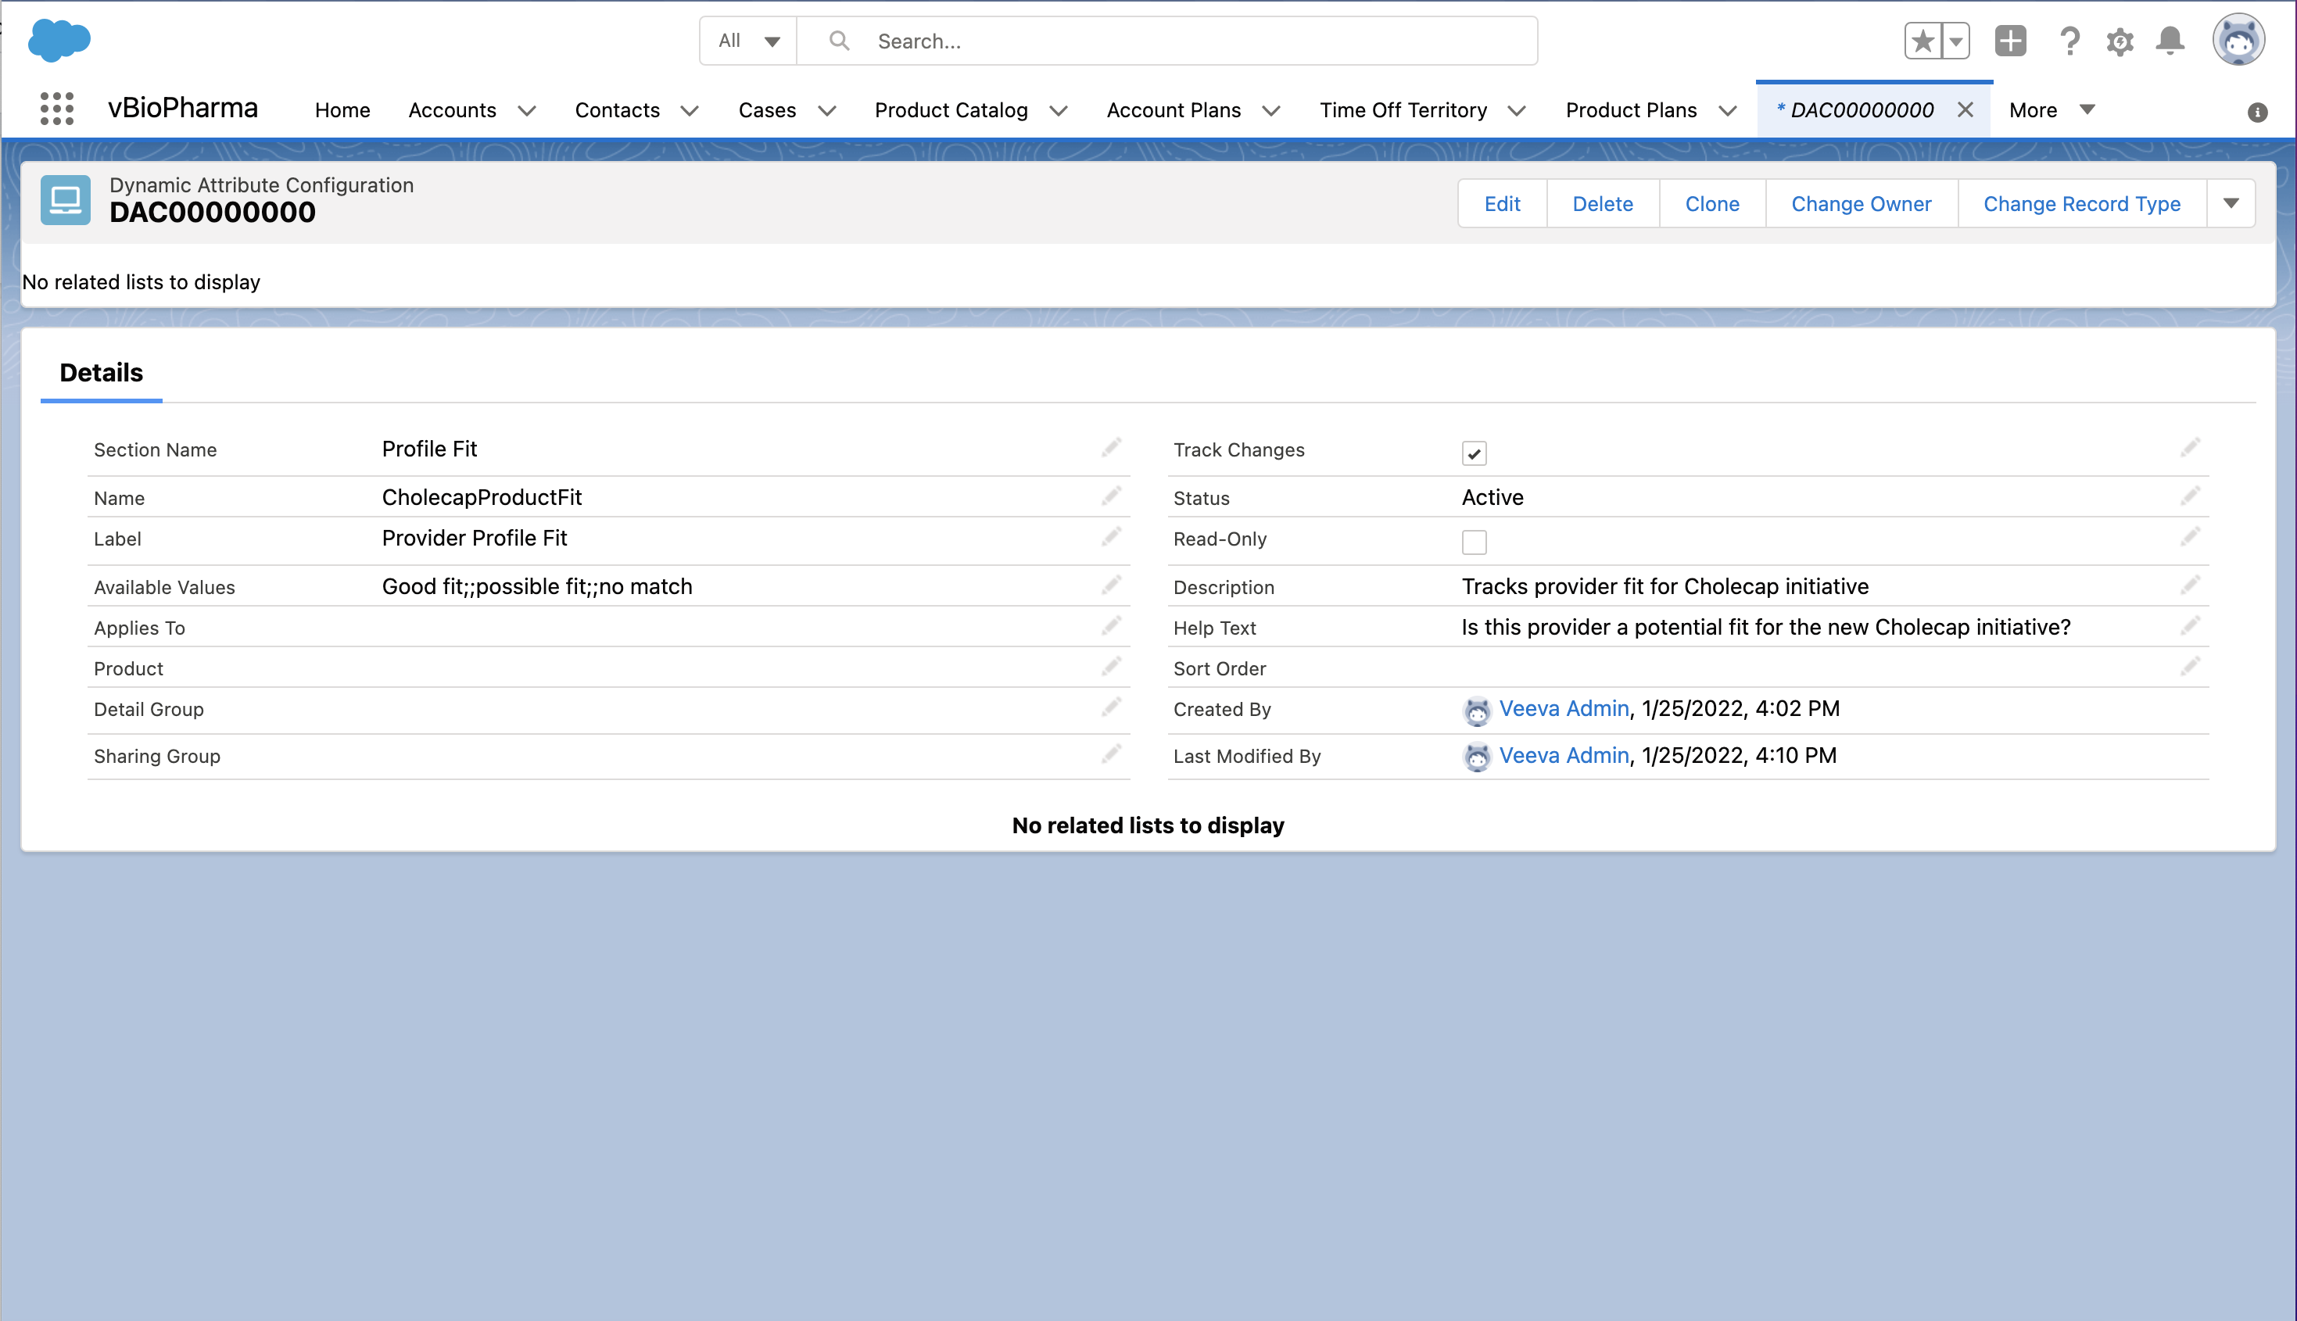Open the user profile avatar
Screen dimensions: 2297x1321
(x=2238, y=41)
